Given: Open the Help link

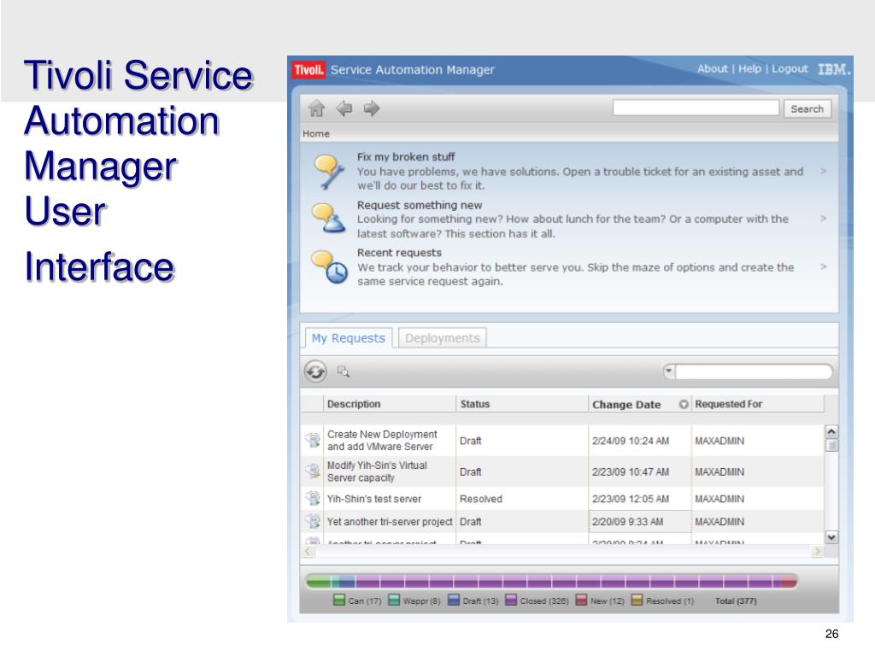Looking at the screenshot, I should click(x=749, y=68).
